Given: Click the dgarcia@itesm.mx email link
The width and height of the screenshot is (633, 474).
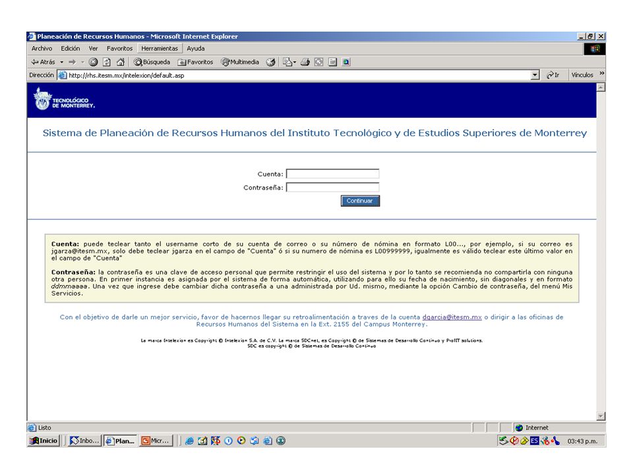Looking at the screenshot, I should click(x=452, y=317).
